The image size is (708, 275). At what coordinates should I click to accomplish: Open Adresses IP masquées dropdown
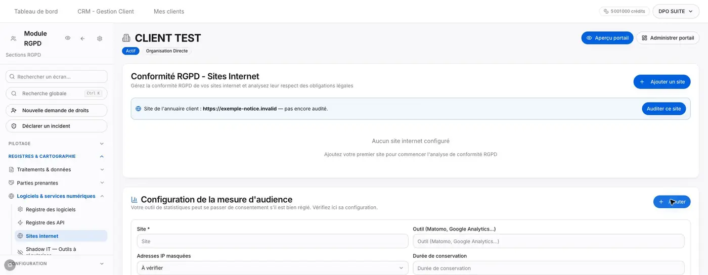[273, 268]
